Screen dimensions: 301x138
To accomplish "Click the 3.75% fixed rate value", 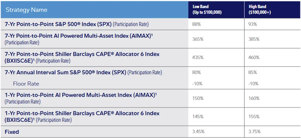I will pyautogui.click(x=254, y=132).
